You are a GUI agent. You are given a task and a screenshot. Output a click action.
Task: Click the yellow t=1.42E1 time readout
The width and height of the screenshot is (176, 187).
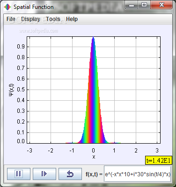tap(159, 160)
